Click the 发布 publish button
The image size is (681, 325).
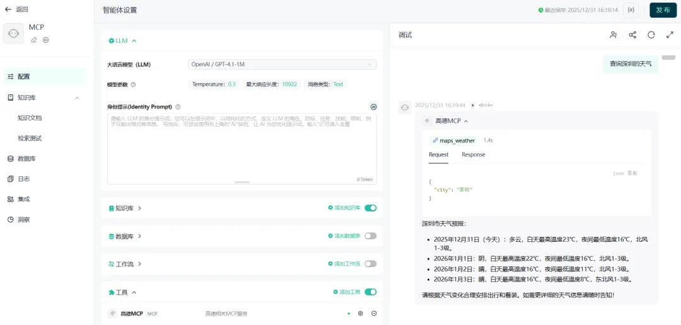[663, 10]
